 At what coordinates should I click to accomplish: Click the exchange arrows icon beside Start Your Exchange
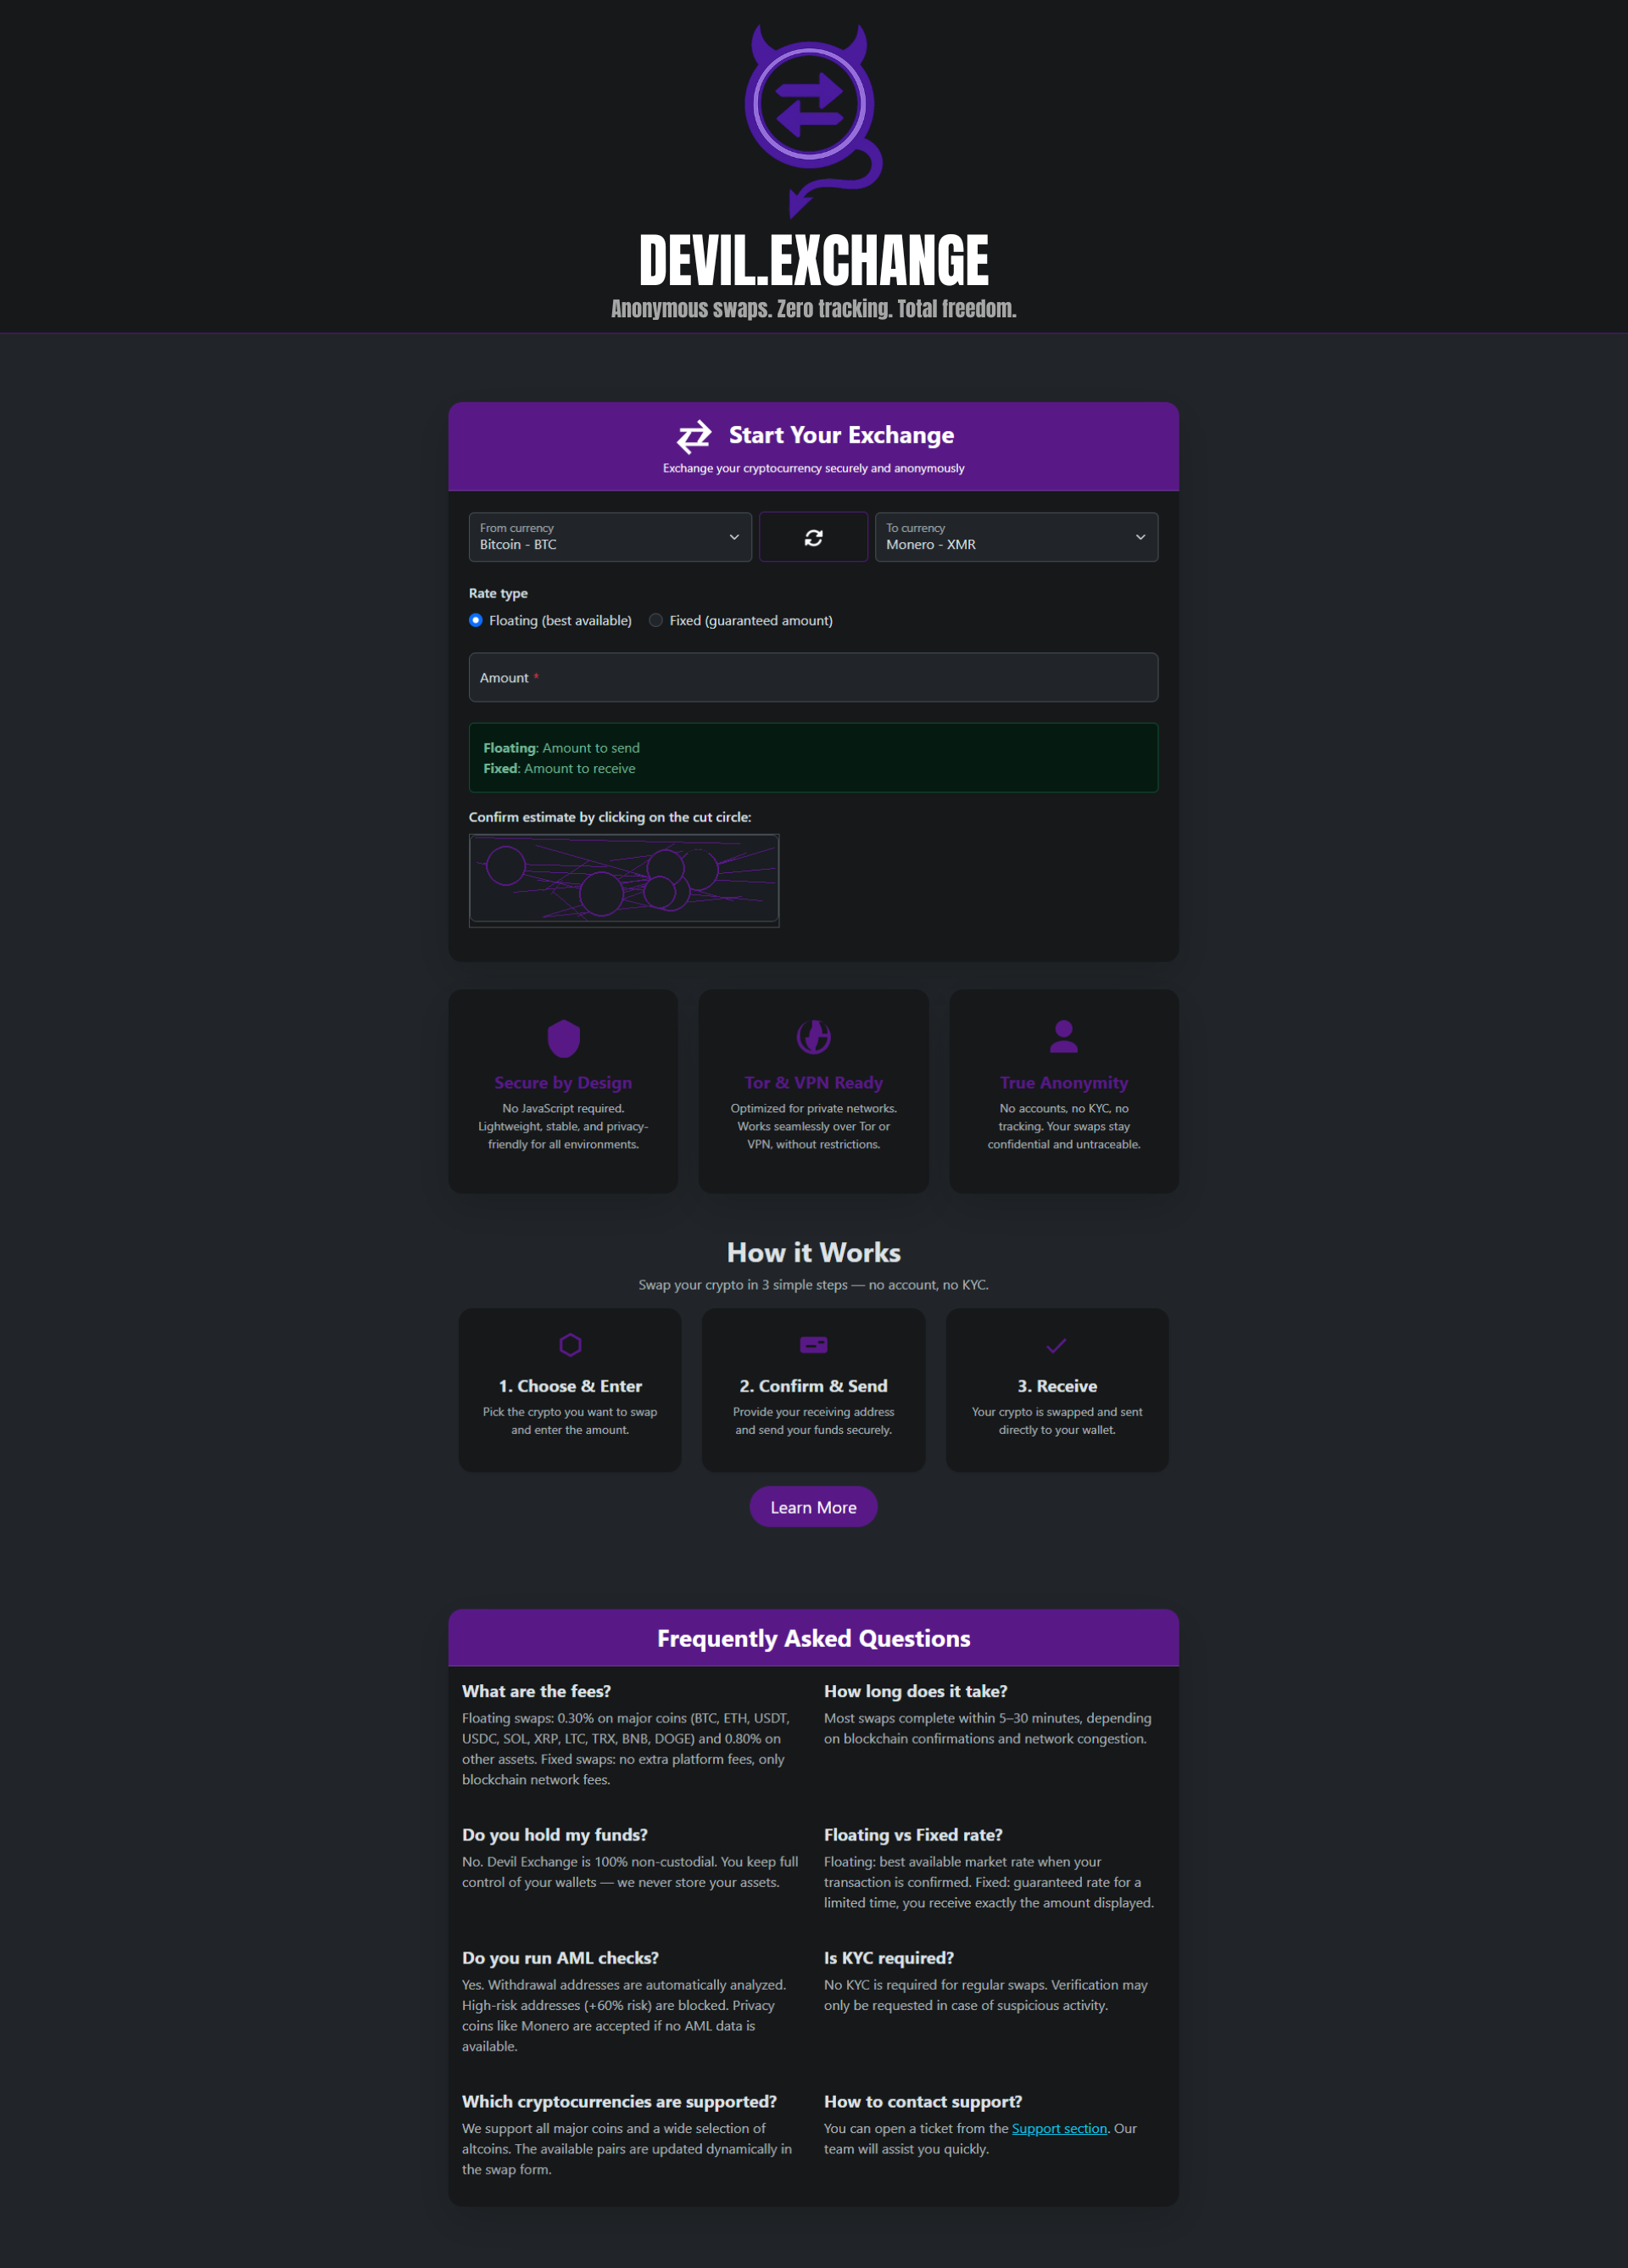pos(694,436)
